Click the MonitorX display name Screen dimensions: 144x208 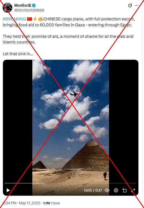(23, 5)
